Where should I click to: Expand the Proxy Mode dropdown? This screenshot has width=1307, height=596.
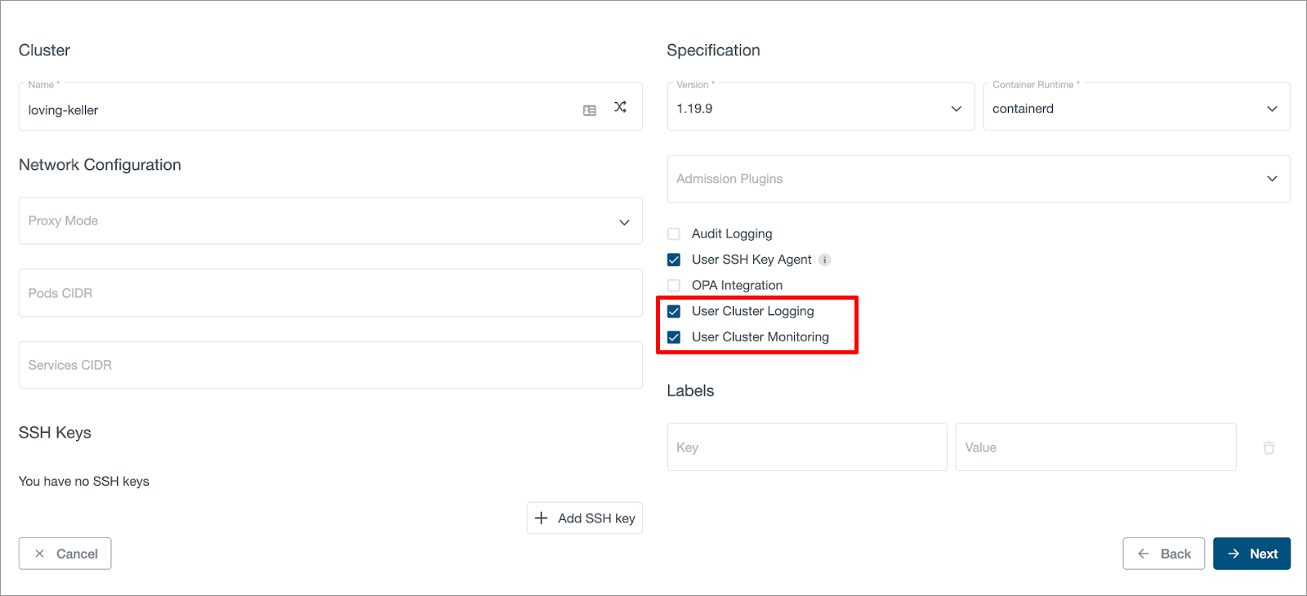[x=330, y=221]
